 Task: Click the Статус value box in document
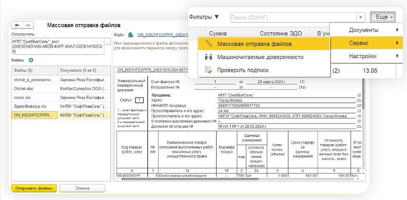click(140, 100)
